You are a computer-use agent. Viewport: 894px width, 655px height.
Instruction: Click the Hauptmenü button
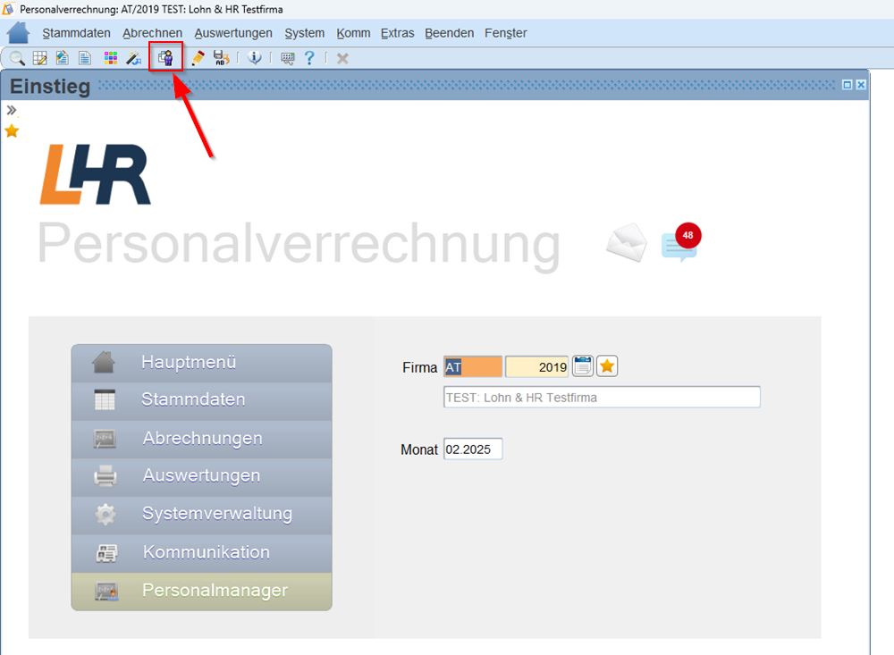[201, 363]
